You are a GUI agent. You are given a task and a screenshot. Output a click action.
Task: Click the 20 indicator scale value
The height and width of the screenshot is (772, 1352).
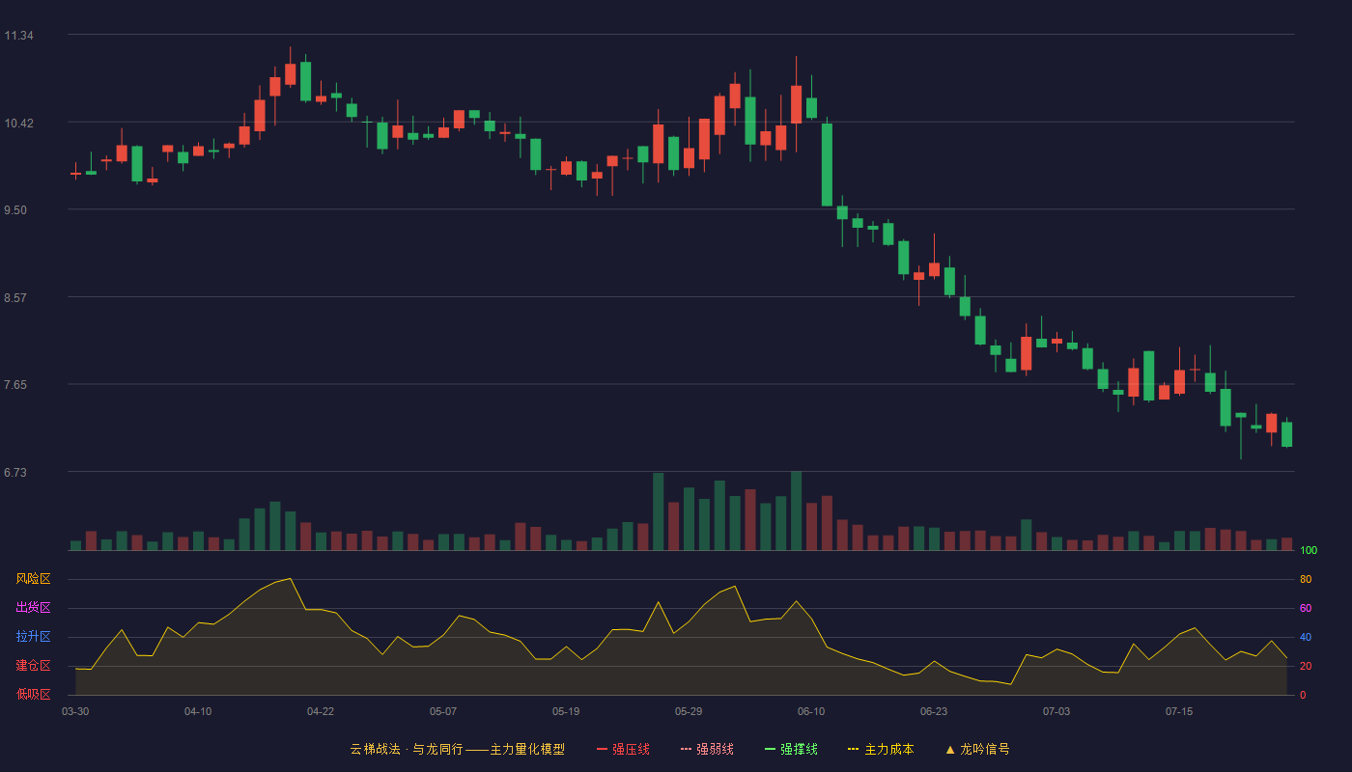(1306, 667)
